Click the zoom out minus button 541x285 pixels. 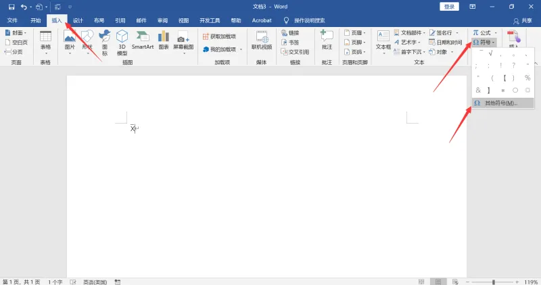(467, 282)
